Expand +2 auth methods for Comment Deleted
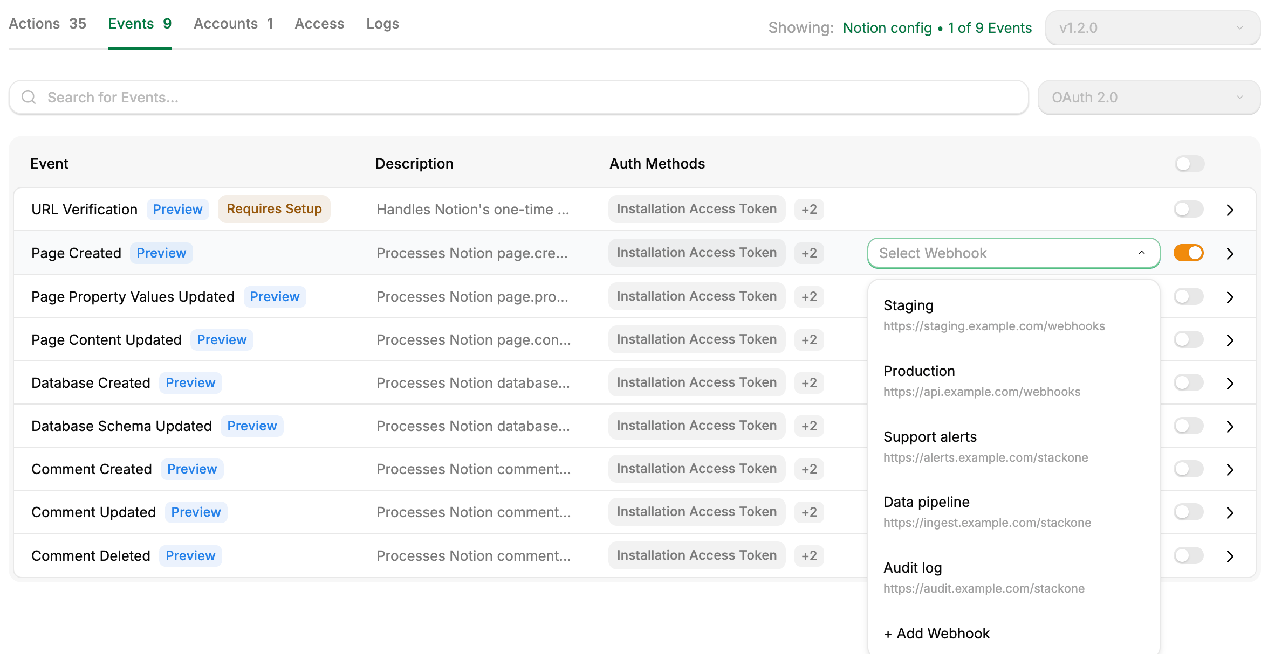 tap(809, 555)
